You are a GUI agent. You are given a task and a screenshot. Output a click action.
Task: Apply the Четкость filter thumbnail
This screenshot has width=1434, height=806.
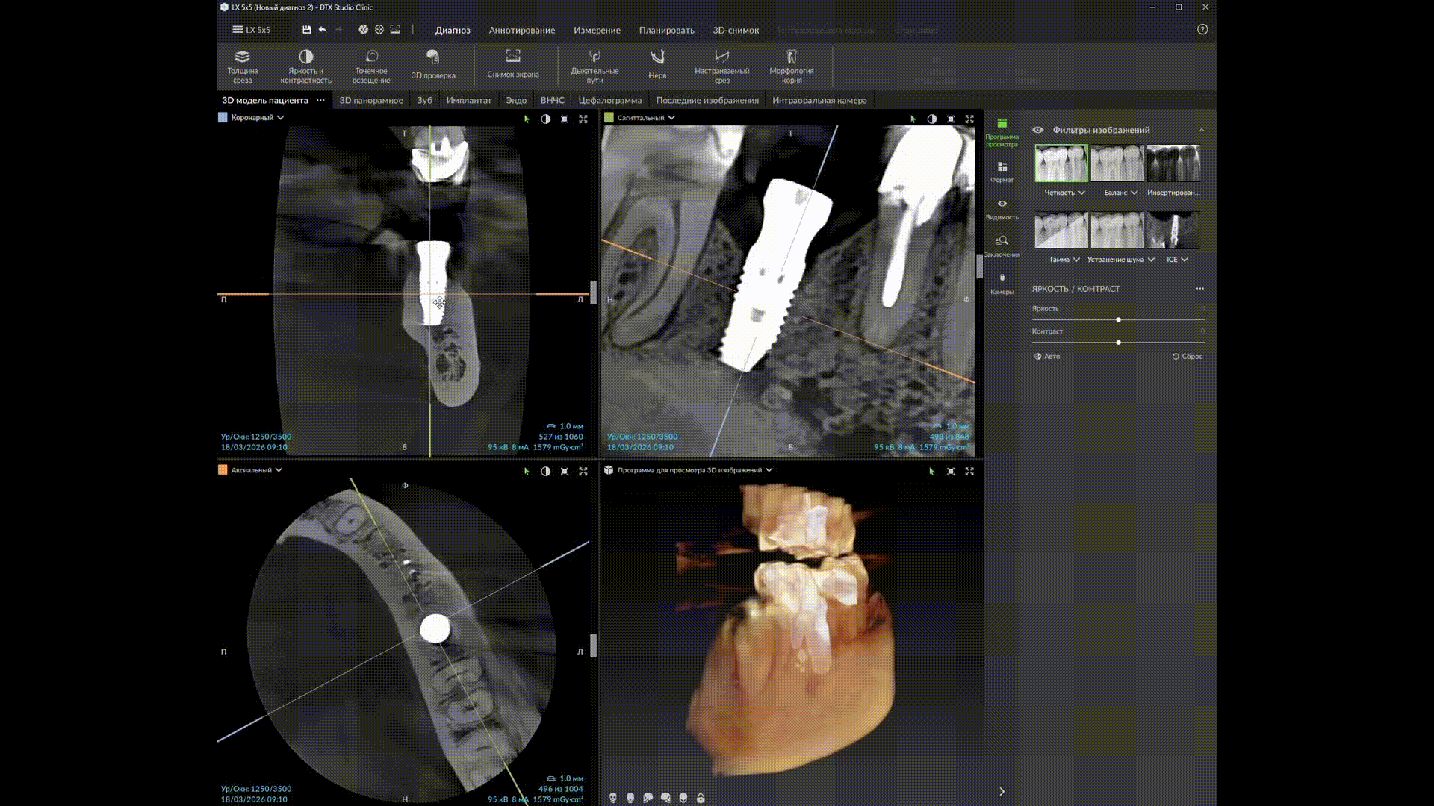(x=1061, y=163)
